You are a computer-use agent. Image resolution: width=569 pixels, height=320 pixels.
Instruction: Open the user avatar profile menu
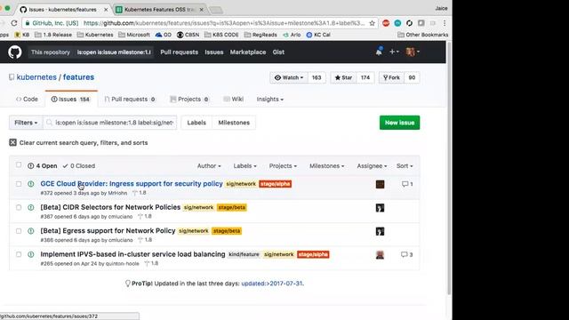[x=413, y=52]
